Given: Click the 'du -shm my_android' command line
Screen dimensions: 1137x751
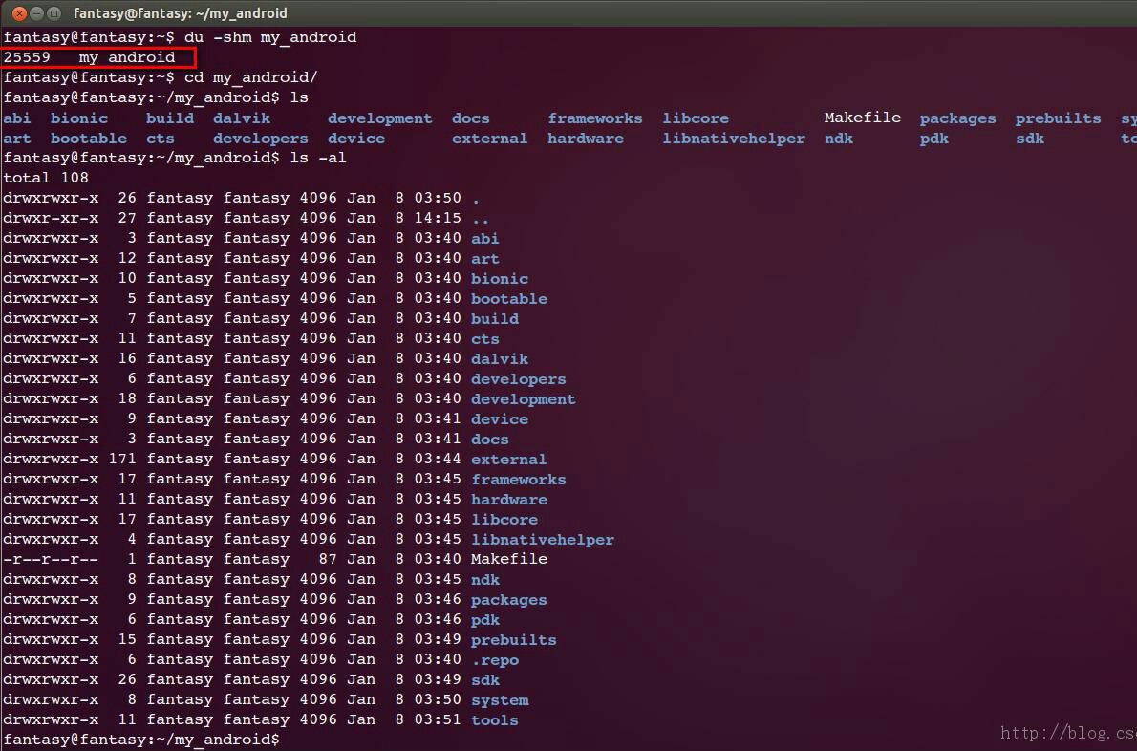Looking at the screenshot, I should (269, 37).
